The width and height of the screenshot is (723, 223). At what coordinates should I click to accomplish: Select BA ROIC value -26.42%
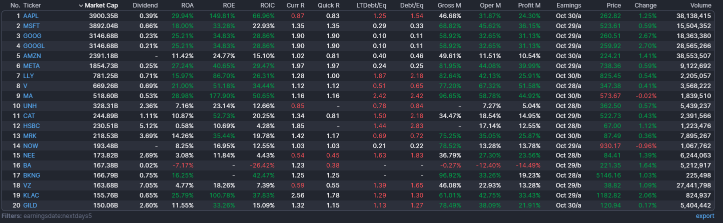click(x=263, y=165)
